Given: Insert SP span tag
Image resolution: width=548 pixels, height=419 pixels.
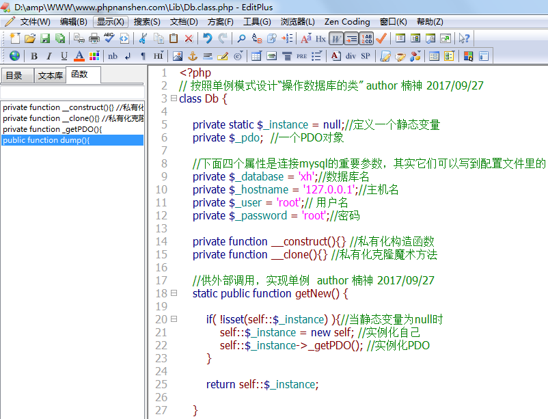Looking at the screenshot, I should pyautogui.click(x=366, y=56).
